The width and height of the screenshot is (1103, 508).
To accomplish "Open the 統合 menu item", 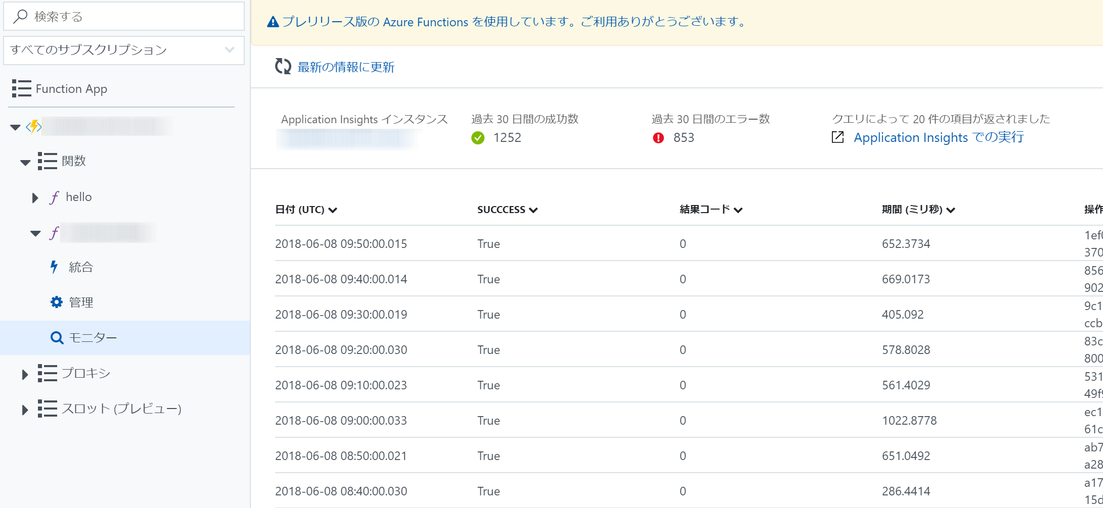I will pyautogui.click(x=81, y=267).
